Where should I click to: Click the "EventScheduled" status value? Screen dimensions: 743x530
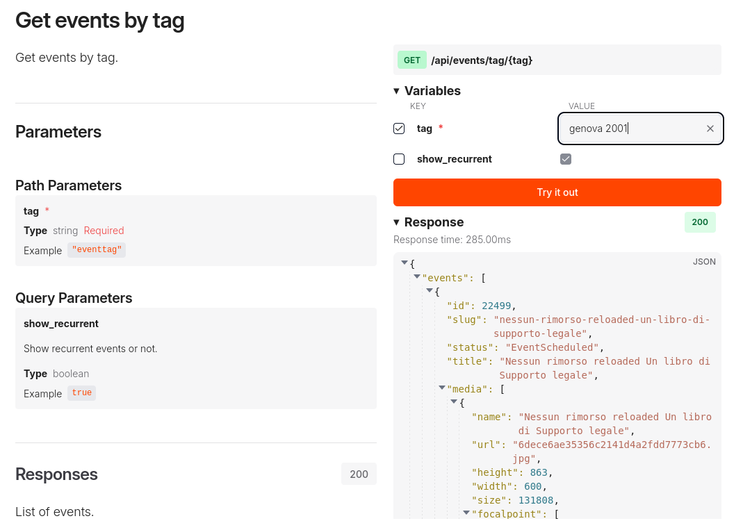(552, 347)
